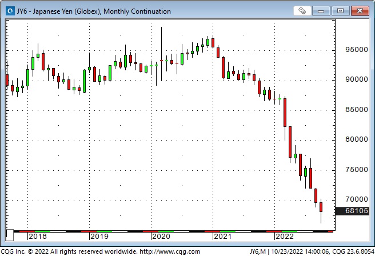
Task: Click the CQG Inc. copyright text
Action: coord(69,251)
